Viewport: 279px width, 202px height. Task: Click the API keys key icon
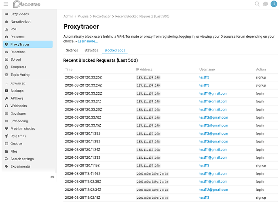click(6, 98)
